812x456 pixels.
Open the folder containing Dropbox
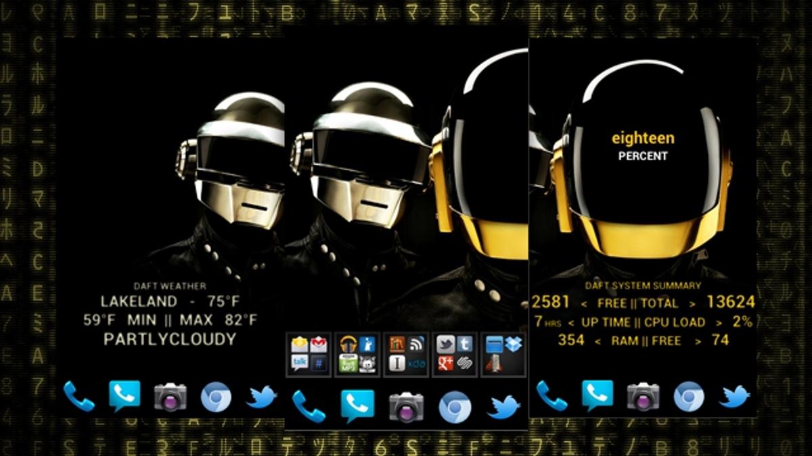pos(503,354)
